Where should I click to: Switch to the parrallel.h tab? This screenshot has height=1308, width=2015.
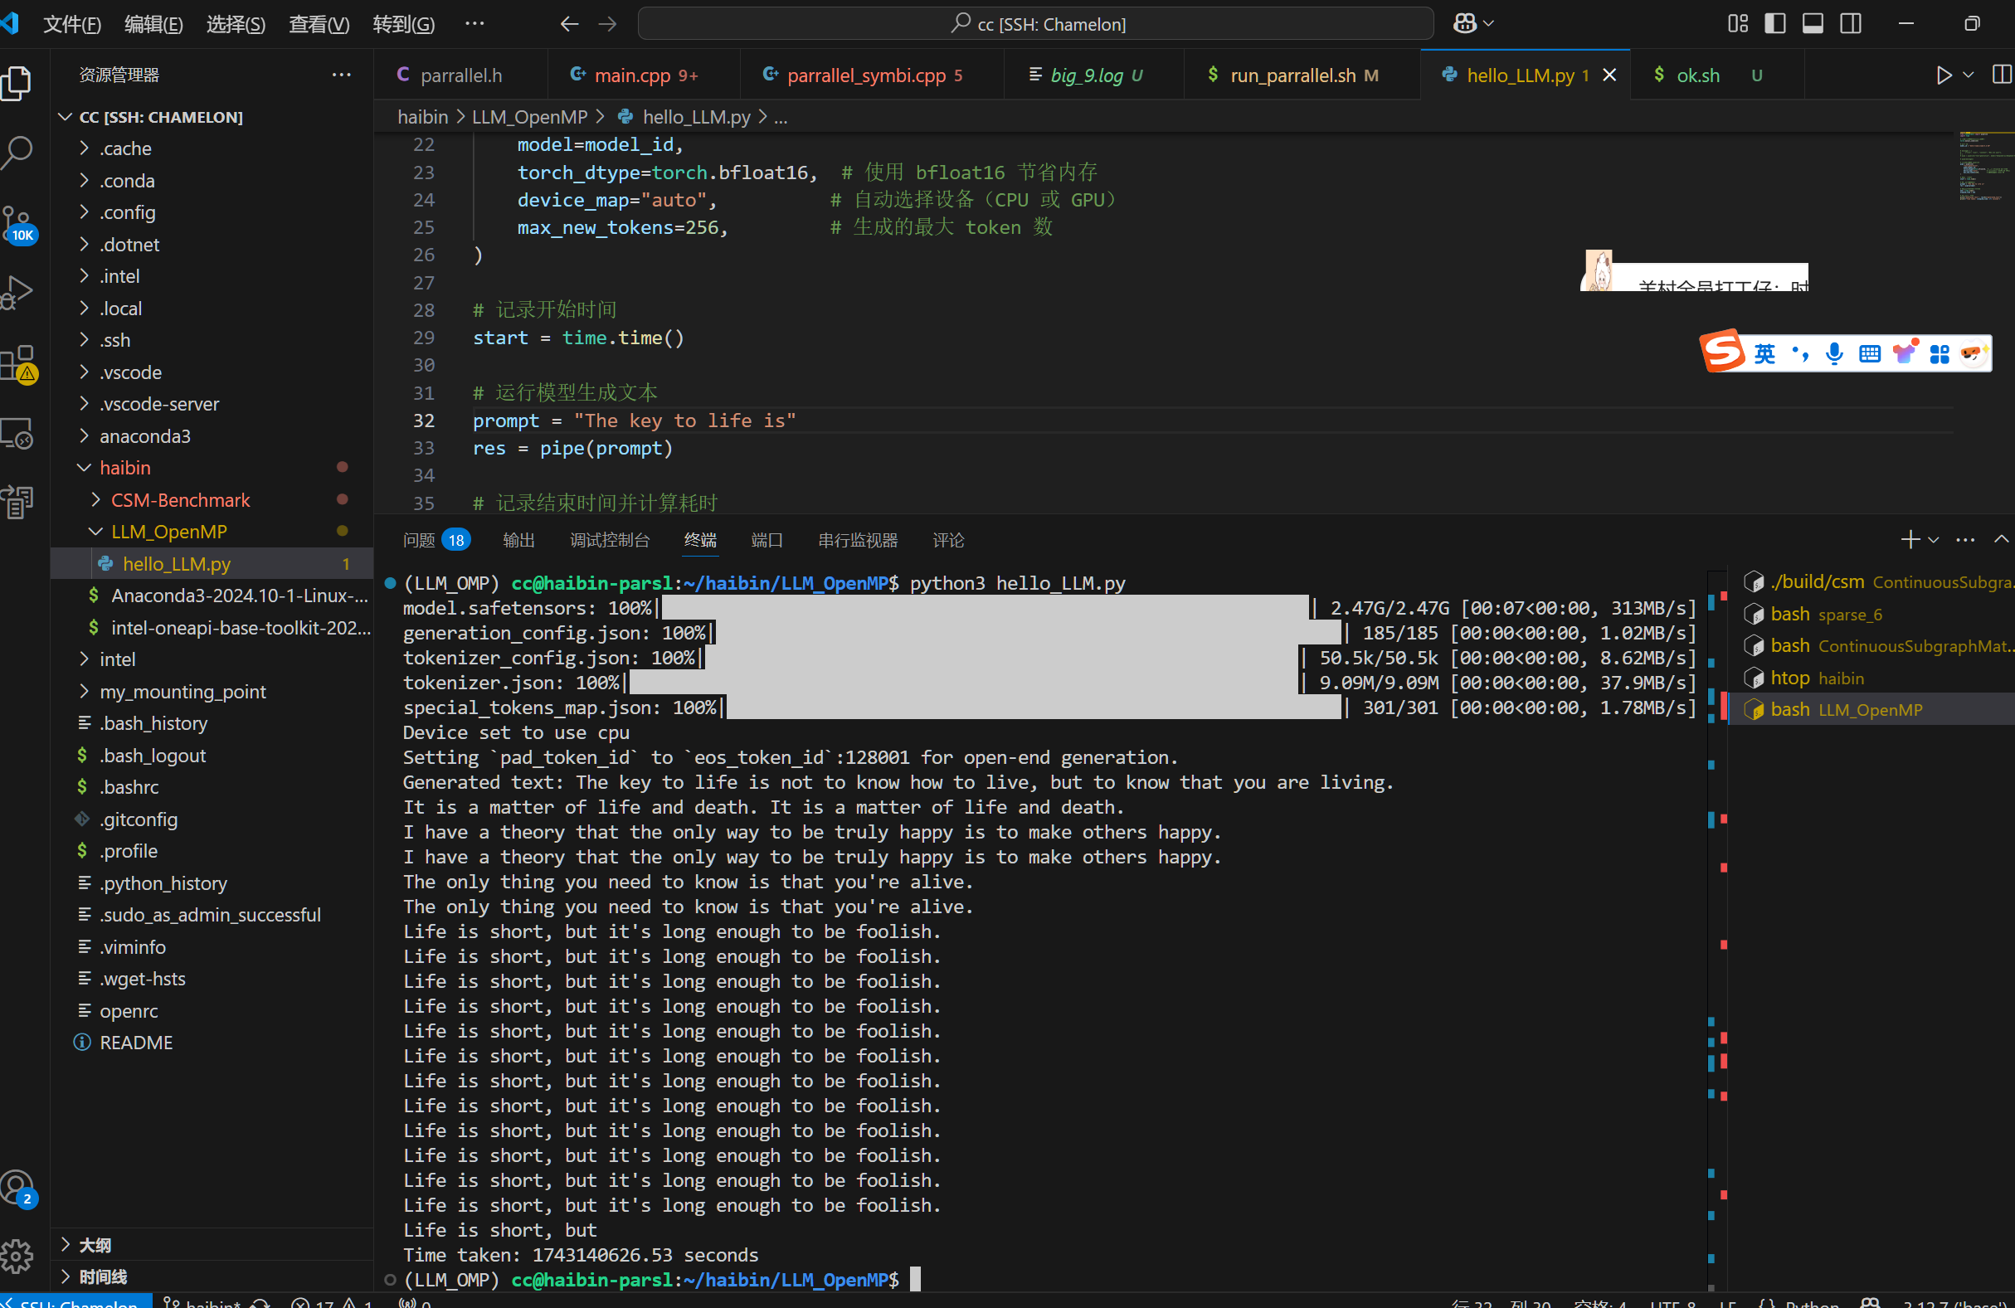click(460, 75)
